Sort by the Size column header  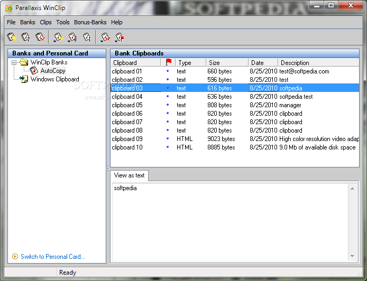[227, 63]
